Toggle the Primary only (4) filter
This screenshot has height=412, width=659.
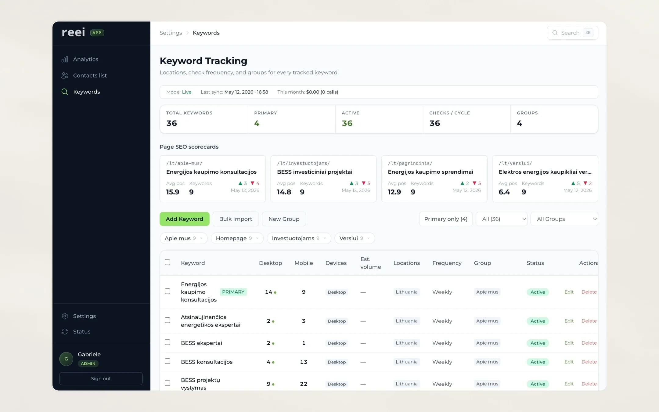[446, 219]
